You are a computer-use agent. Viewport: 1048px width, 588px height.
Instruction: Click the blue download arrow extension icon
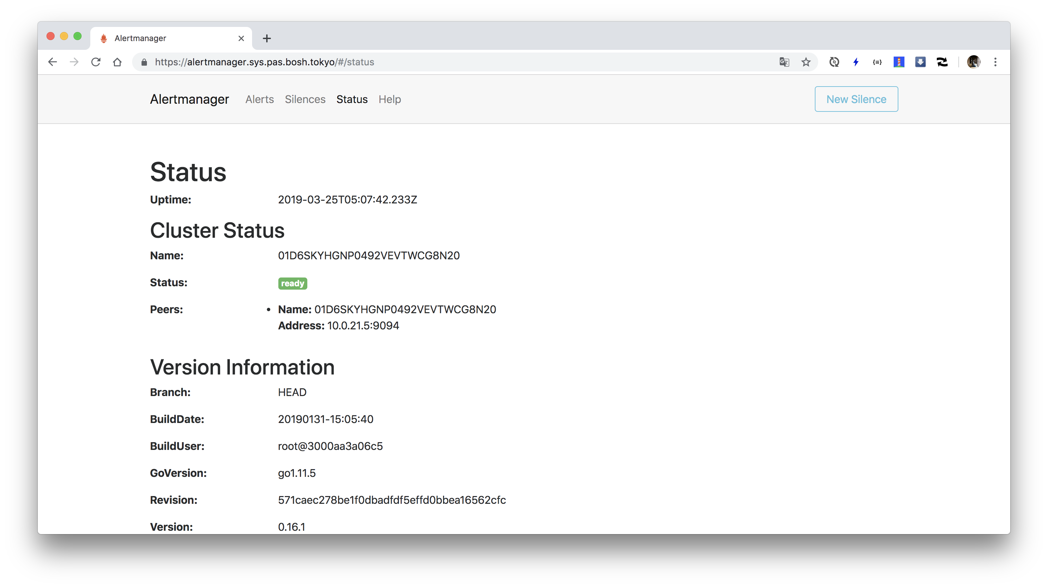click(920, 62)
